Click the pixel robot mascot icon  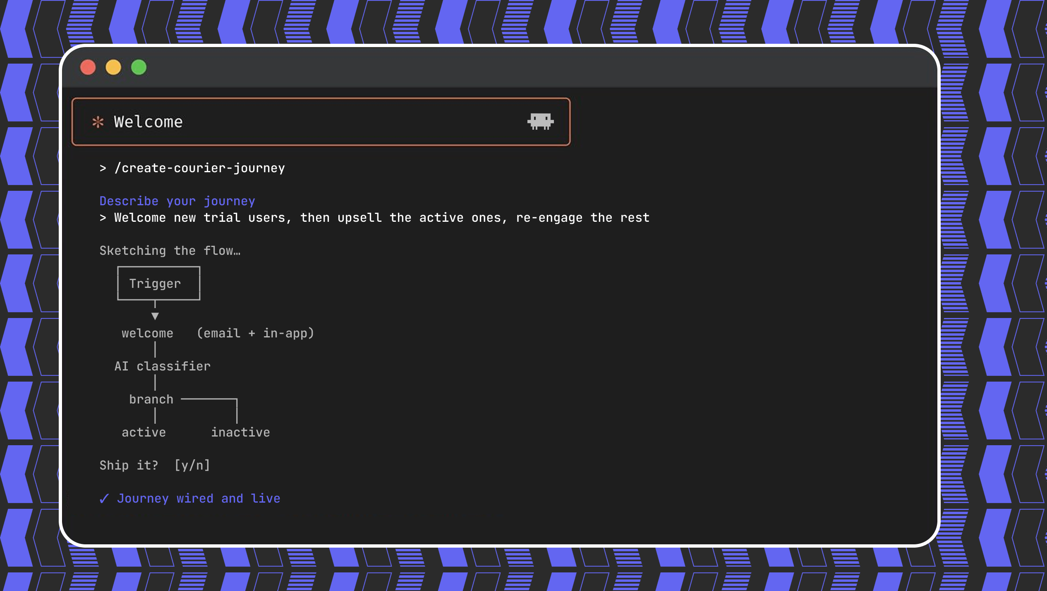point(540,121)
